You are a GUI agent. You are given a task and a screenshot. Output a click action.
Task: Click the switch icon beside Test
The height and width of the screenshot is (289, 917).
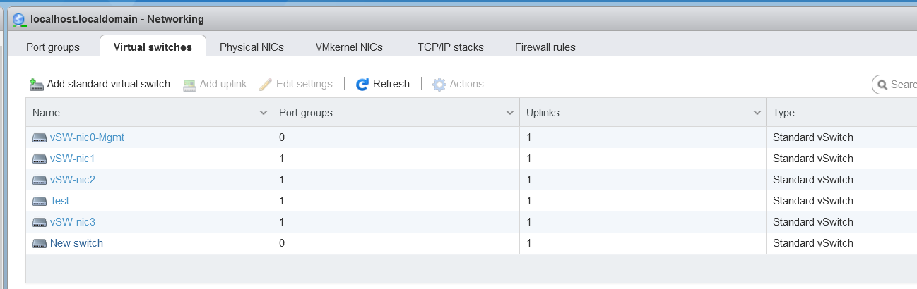pos(39,201)
